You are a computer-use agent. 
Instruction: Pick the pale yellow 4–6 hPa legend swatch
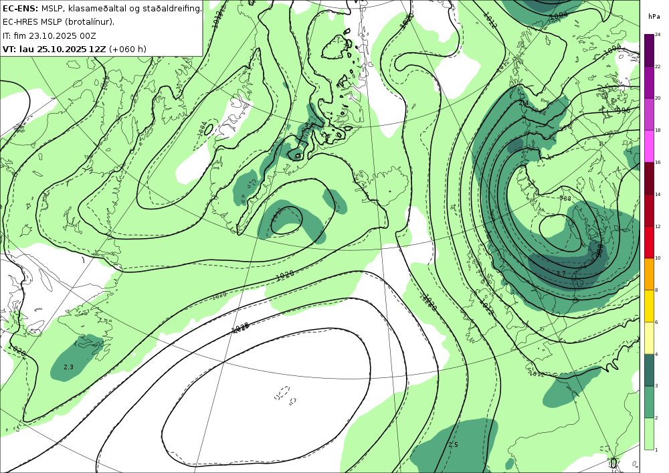[x=650, y=338]
